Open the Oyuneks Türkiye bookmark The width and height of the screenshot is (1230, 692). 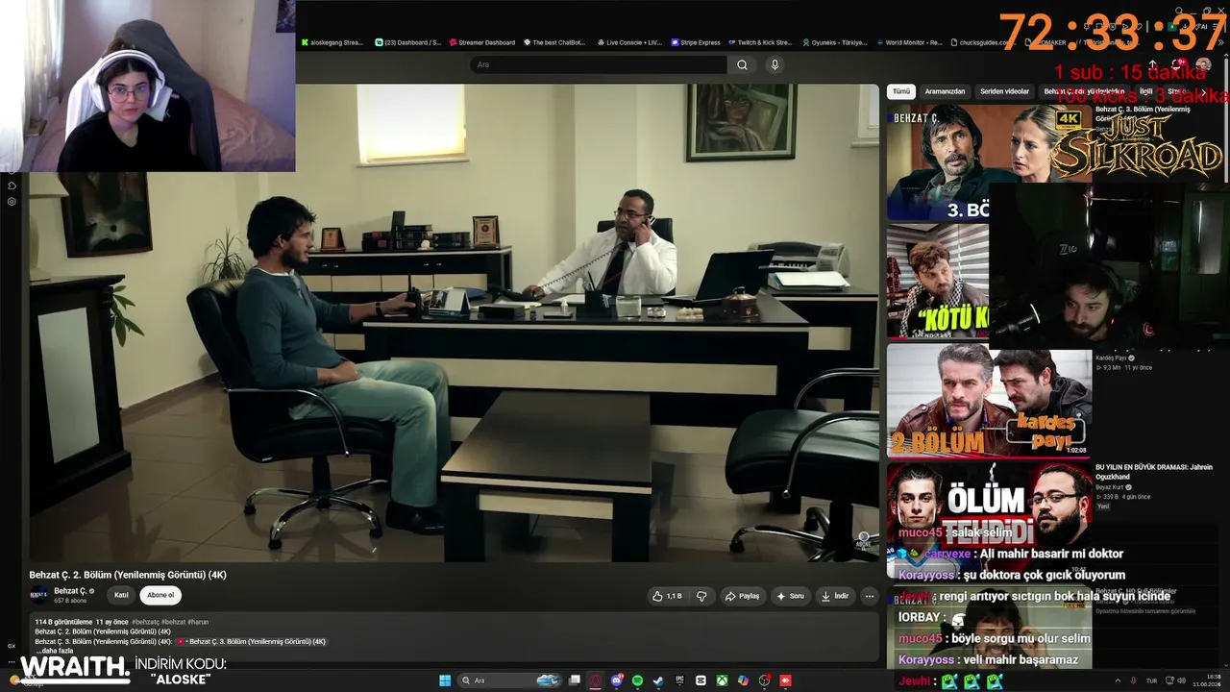coord(834,42)
